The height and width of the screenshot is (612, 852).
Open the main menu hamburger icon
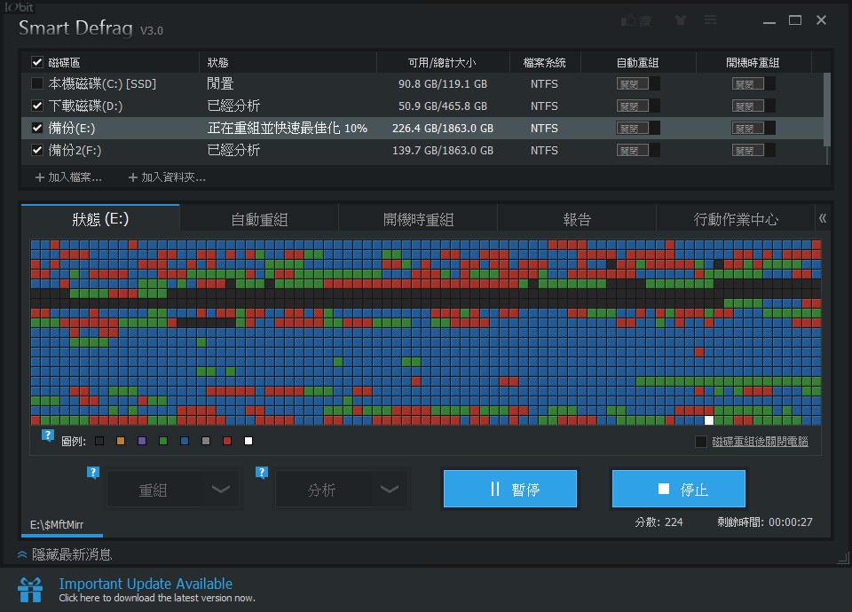tap(710, 20)
